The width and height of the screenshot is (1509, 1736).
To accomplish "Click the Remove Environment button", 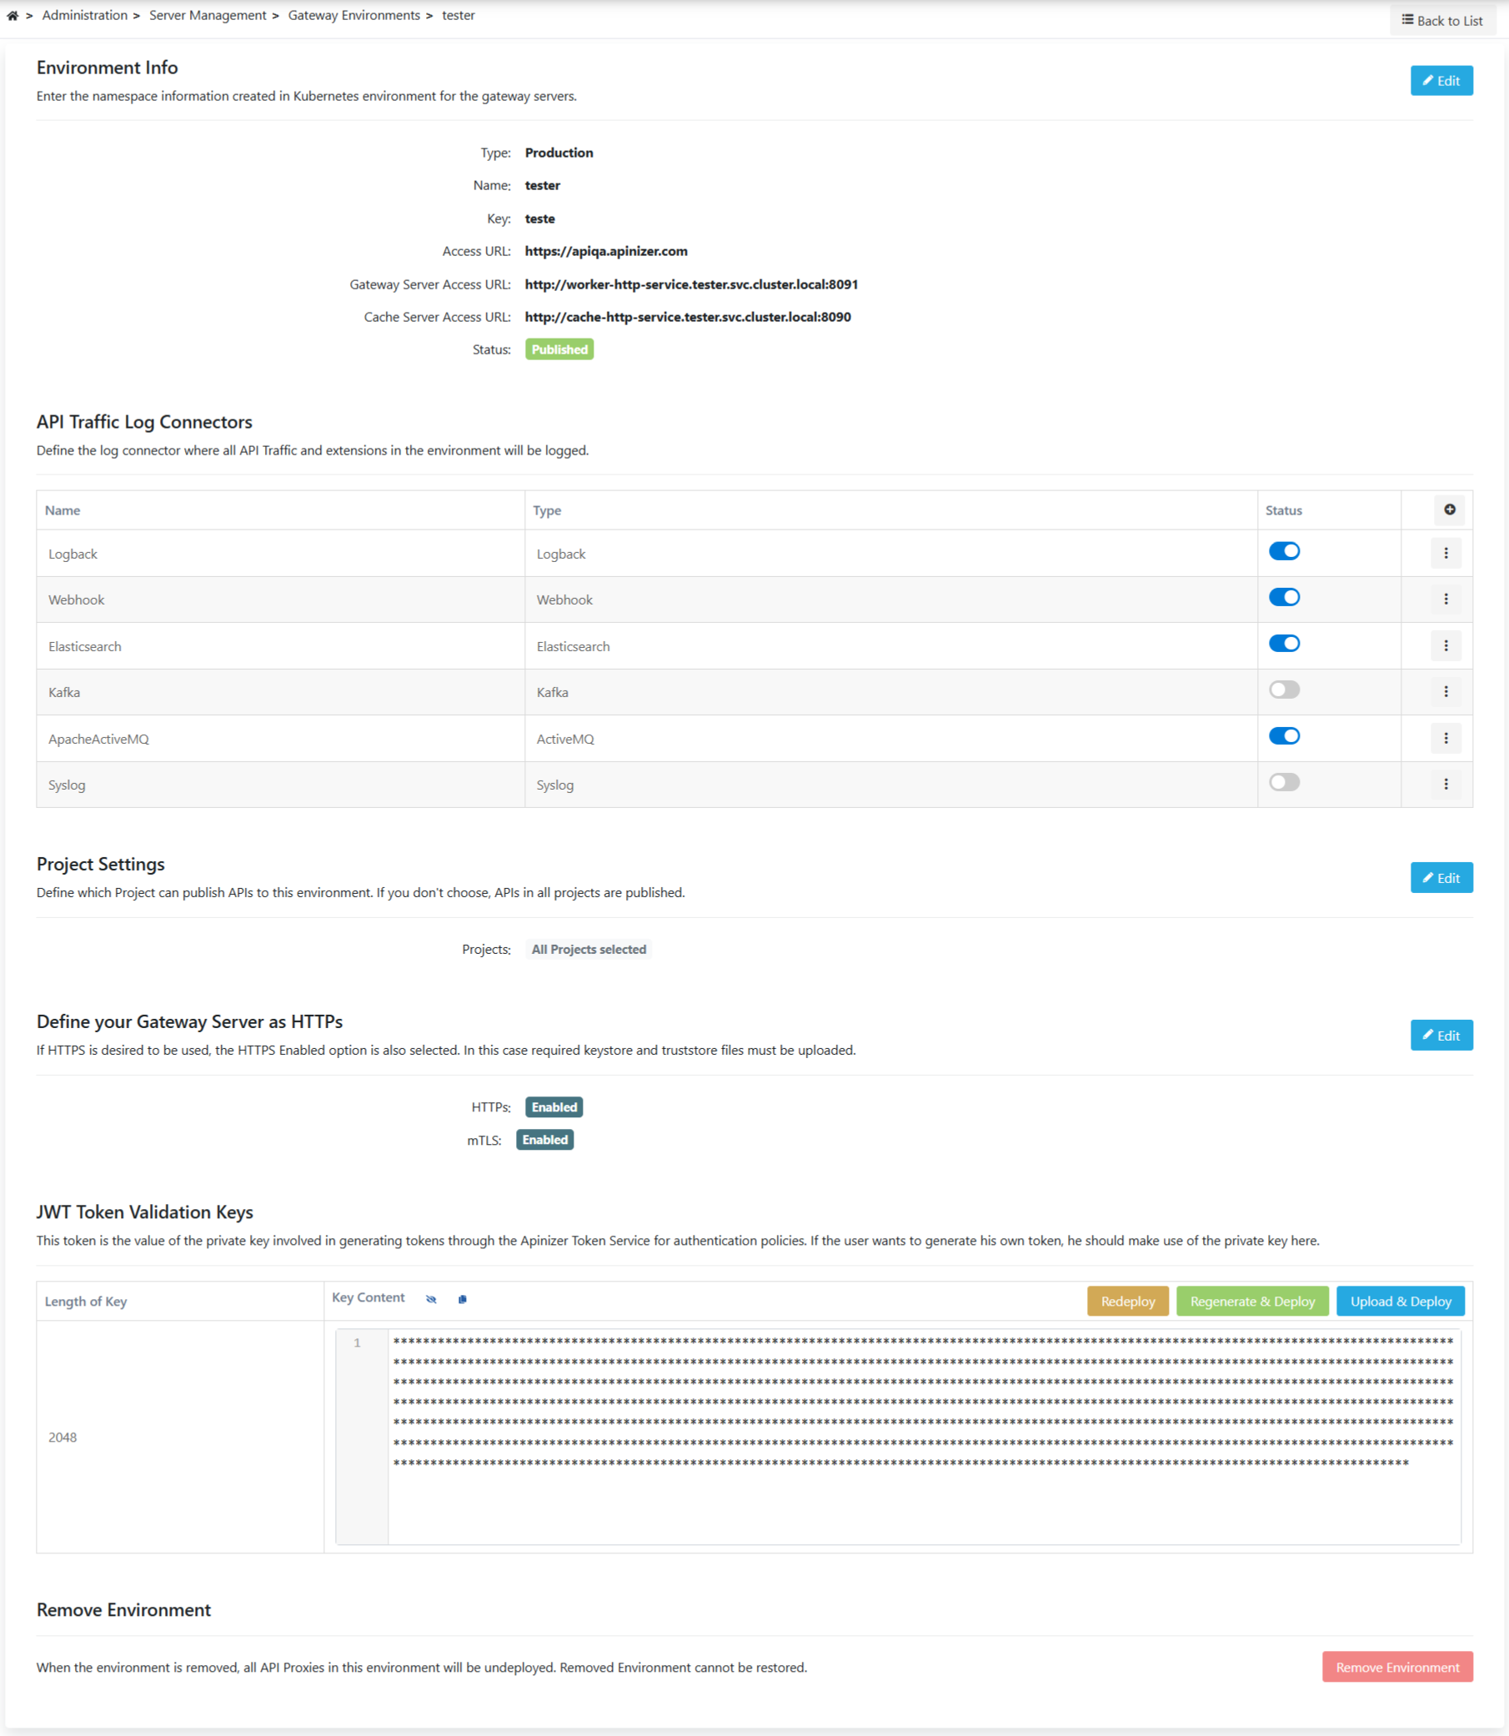I will pos(1396,1667).
